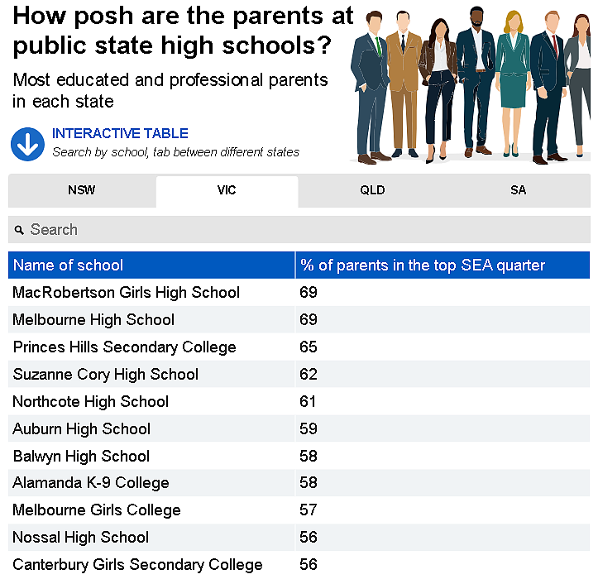Select the Melbourne High School row

[299, 319]
